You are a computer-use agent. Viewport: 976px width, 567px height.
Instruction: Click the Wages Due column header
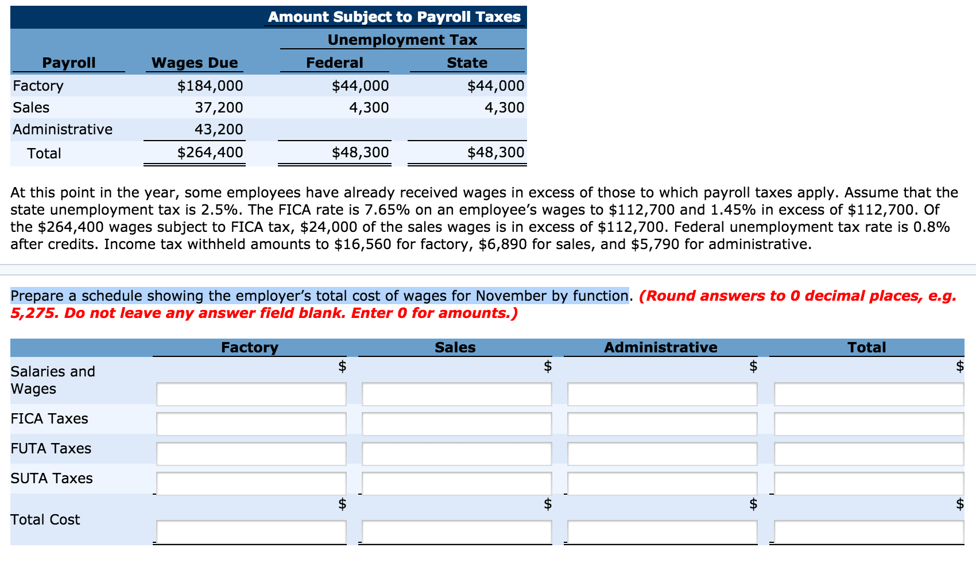click(195, 63)
